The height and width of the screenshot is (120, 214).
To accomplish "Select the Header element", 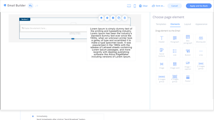I will pos(162,39).
